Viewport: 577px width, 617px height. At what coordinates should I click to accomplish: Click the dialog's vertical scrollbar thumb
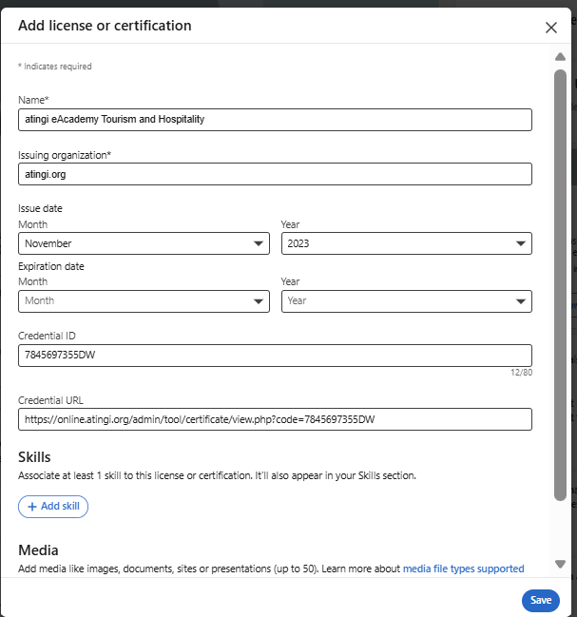tap(560, 285)
